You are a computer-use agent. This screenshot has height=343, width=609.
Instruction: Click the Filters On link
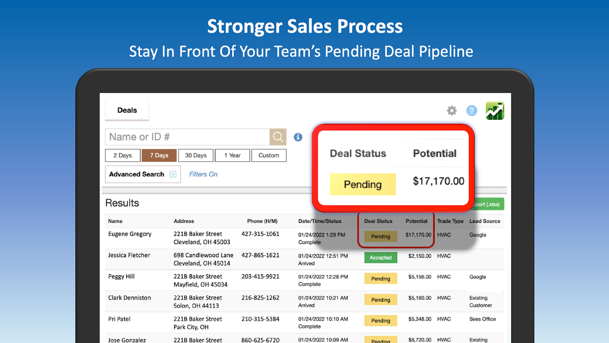pos(203,174)
